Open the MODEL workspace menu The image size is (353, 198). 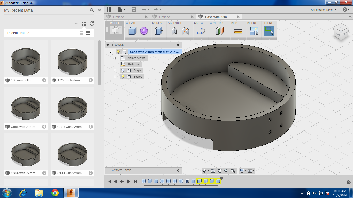(x=114, y=30)
